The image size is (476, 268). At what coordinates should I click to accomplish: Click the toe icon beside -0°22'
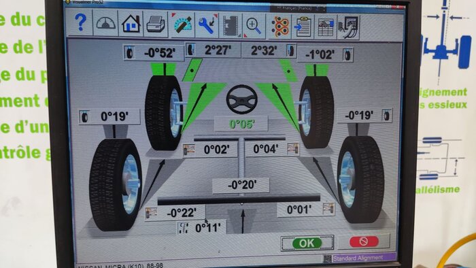(150, 213)
